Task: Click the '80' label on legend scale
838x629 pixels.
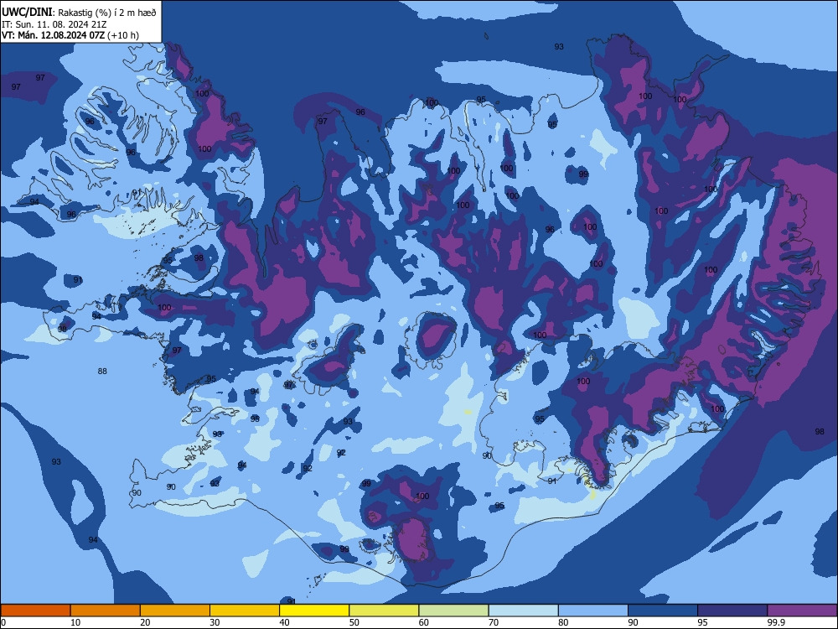Action: click(563, 622)
